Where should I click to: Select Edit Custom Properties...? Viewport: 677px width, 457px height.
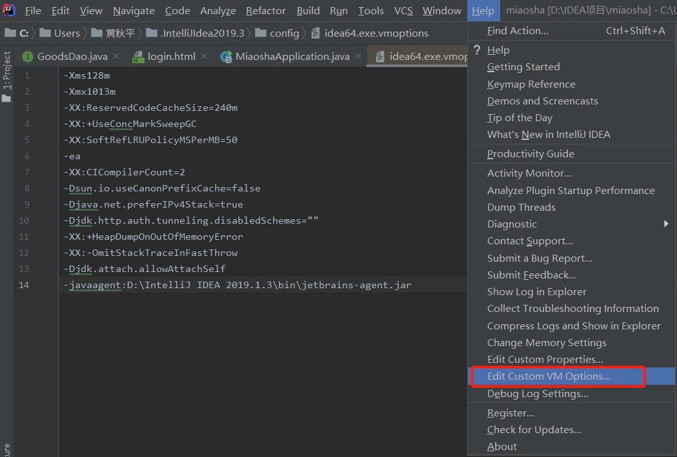(572, 359)
